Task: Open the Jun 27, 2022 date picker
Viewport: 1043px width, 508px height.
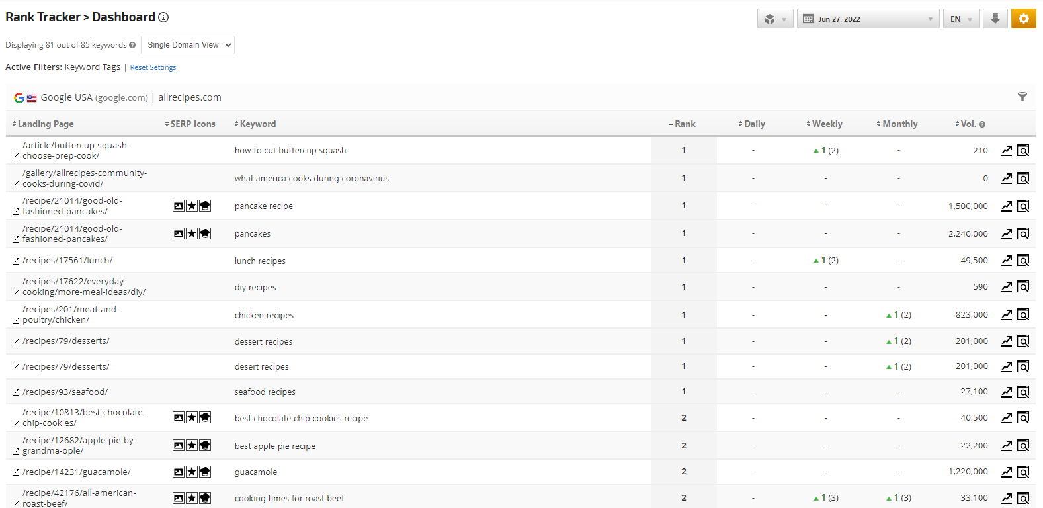Action: 867,19
